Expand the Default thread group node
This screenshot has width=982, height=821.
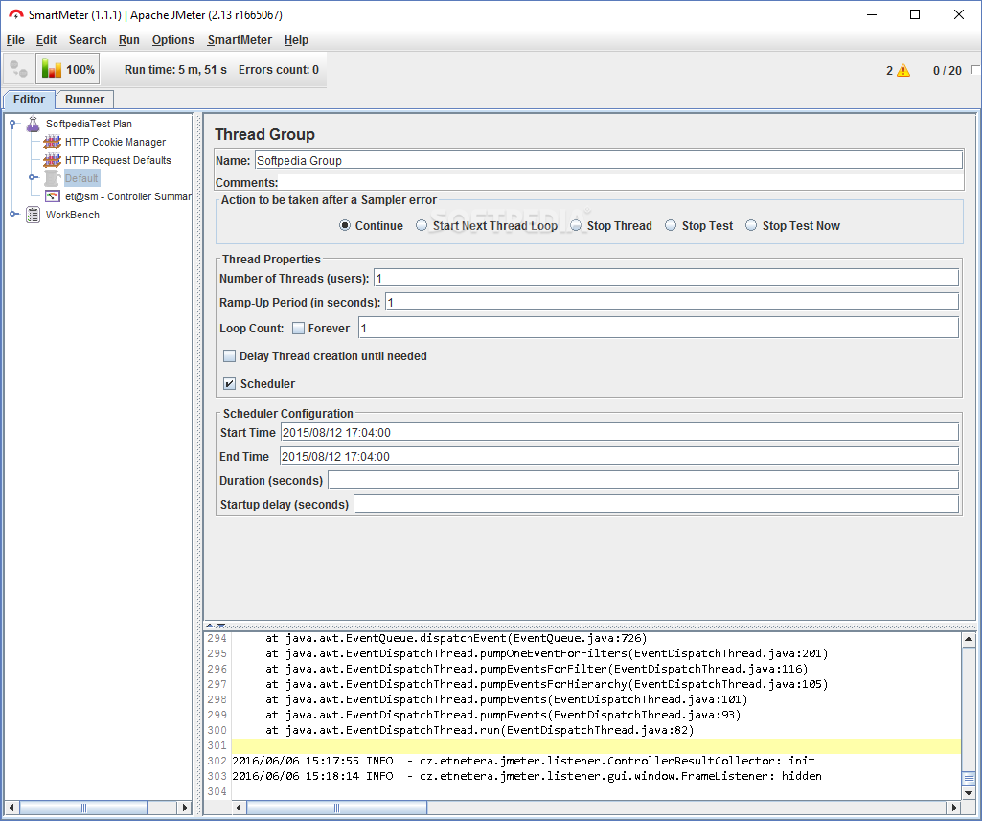[34, 178]
